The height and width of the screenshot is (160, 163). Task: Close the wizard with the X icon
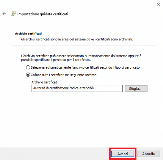(x=159, y=4)
